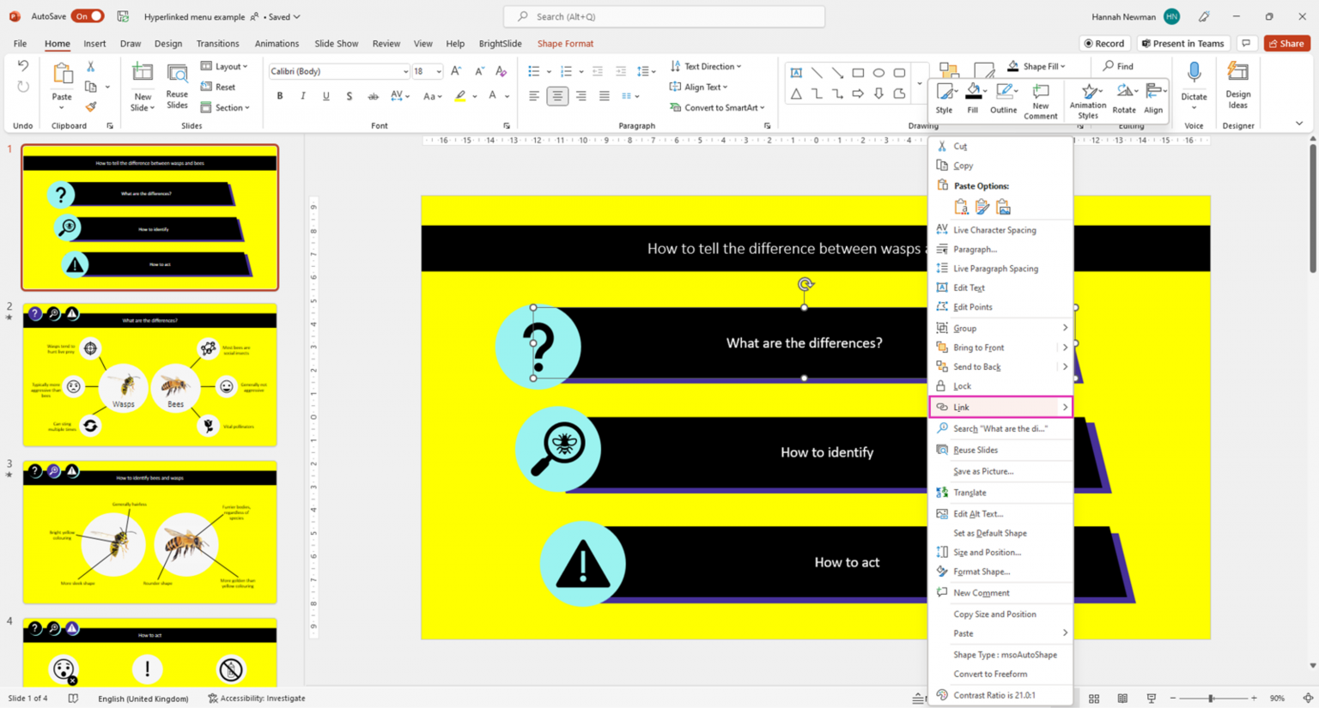Expand the Bring to Front submenu

(x=1001, y=347)
